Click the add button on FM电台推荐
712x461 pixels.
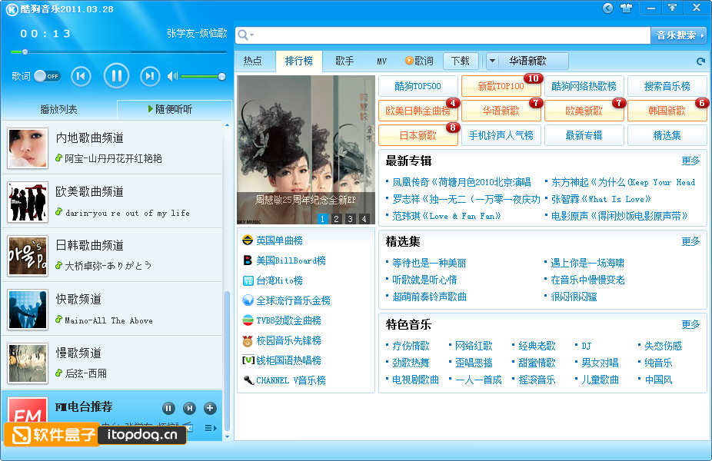211,408
